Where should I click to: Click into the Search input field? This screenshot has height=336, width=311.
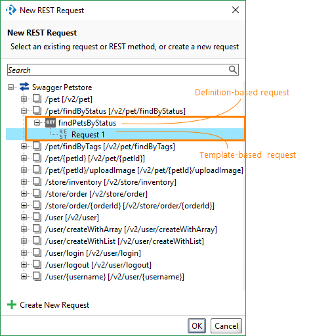(123, 70)
